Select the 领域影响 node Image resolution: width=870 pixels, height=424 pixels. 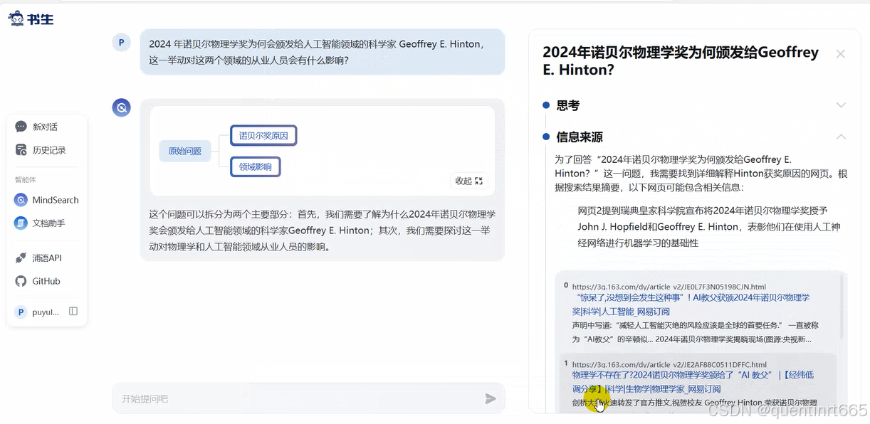256,167
